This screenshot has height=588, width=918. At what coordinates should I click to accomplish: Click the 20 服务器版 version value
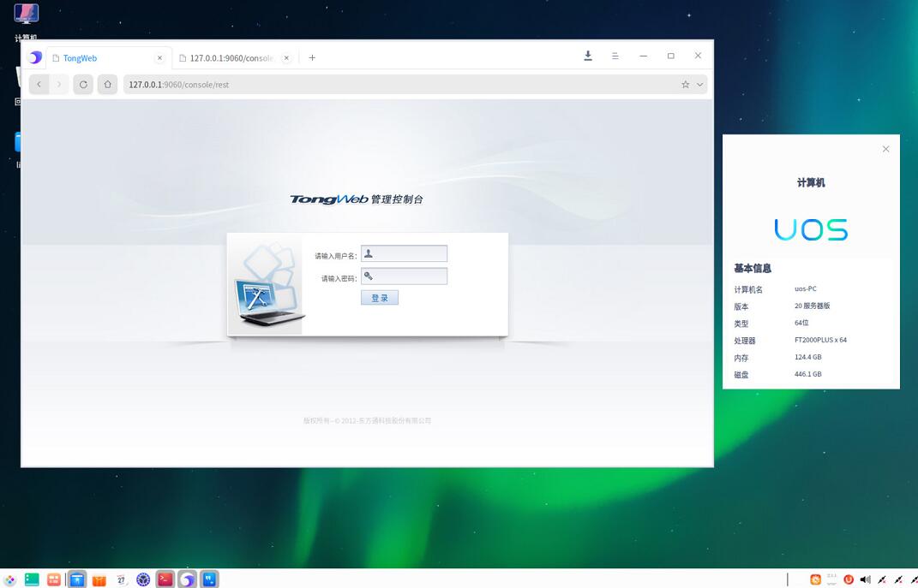[812, 306]
